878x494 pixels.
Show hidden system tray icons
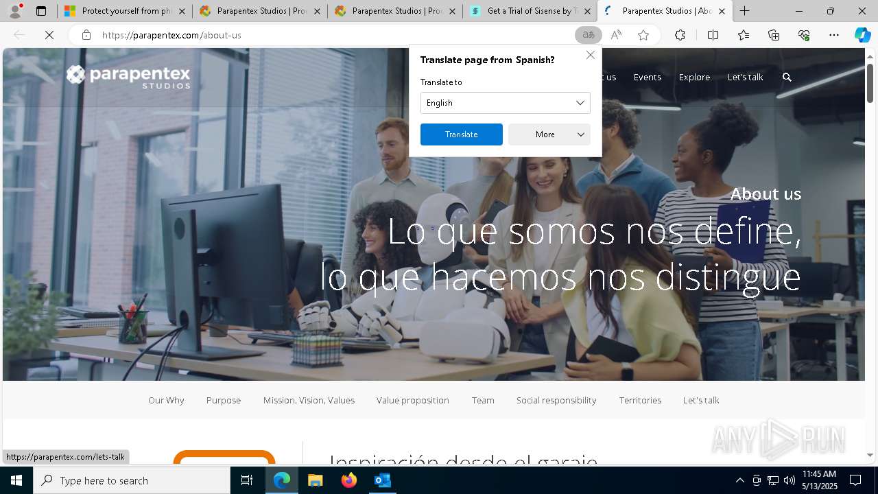coord(739,480)
